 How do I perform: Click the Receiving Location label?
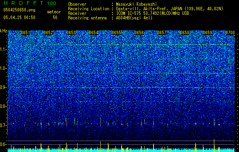(x=89, y=9)
